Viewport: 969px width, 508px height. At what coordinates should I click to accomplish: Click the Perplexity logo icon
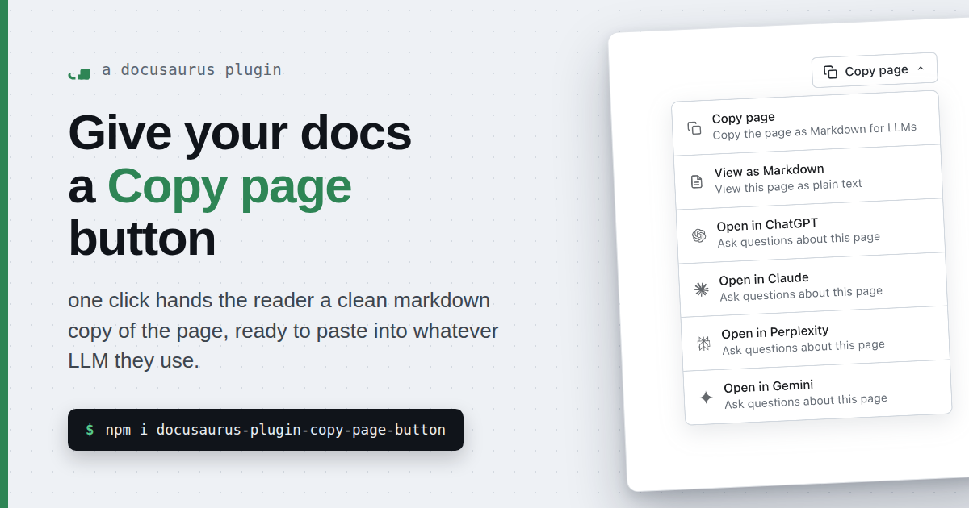704,344
